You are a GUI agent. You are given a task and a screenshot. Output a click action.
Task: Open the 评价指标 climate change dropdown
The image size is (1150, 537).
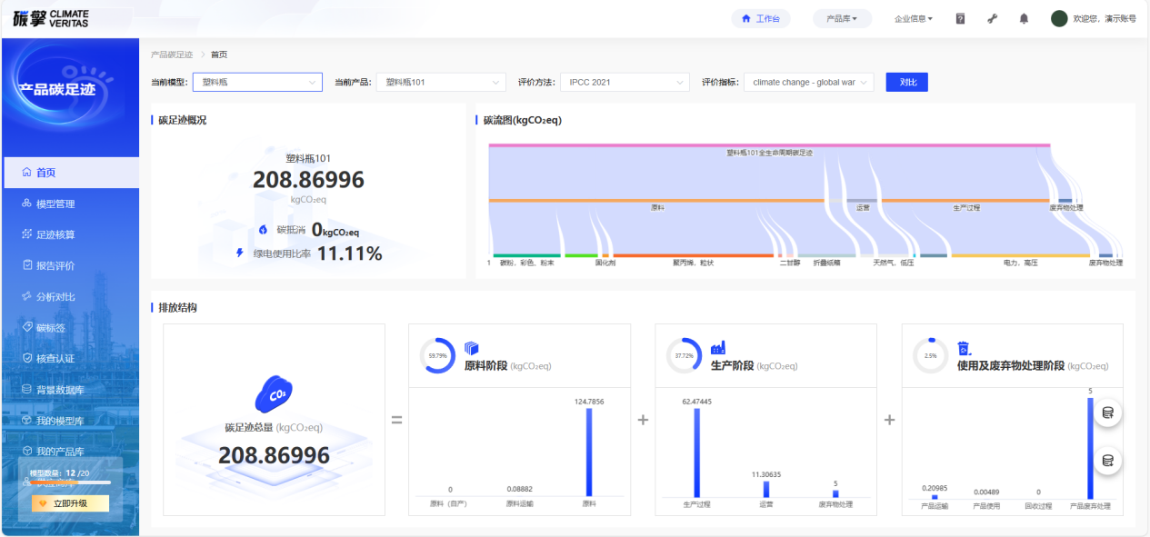click(x=808, y=83)
